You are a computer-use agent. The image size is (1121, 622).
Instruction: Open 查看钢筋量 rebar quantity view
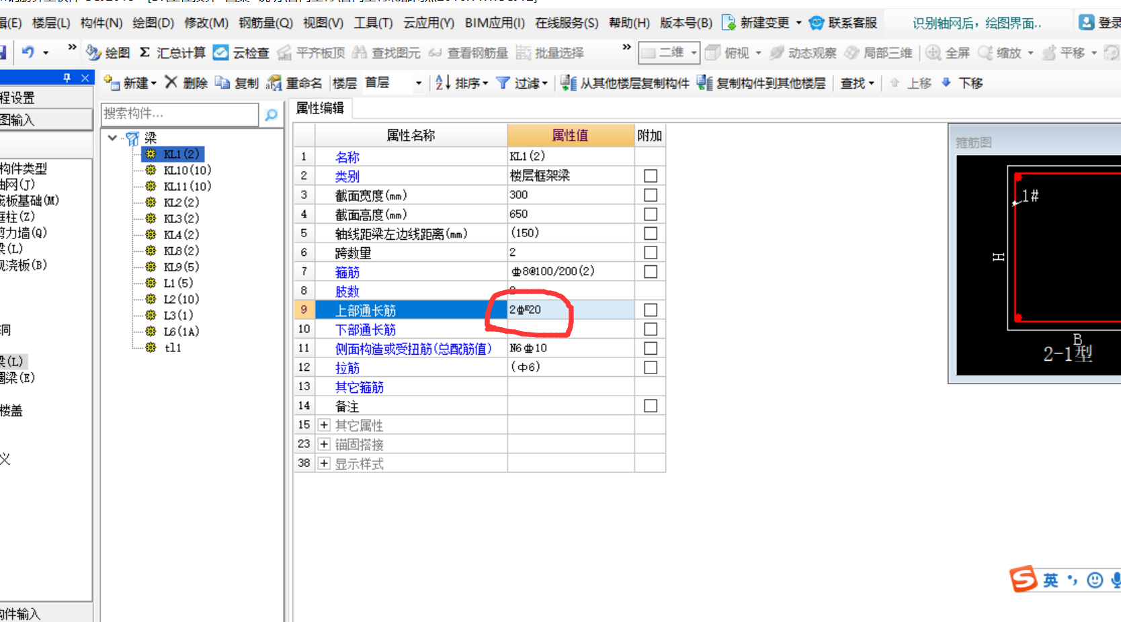468,52
